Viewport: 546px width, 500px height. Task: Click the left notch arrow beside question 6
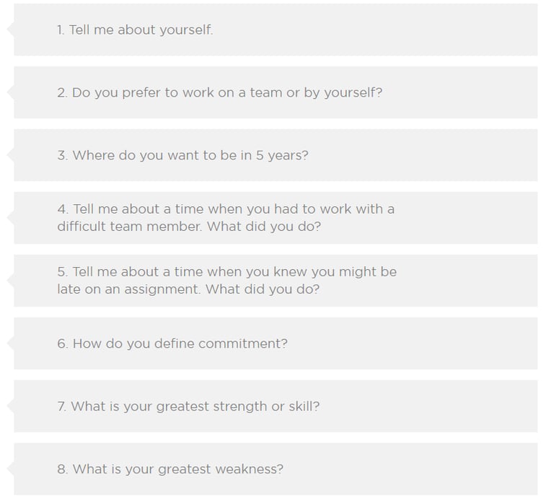point(10,343)
